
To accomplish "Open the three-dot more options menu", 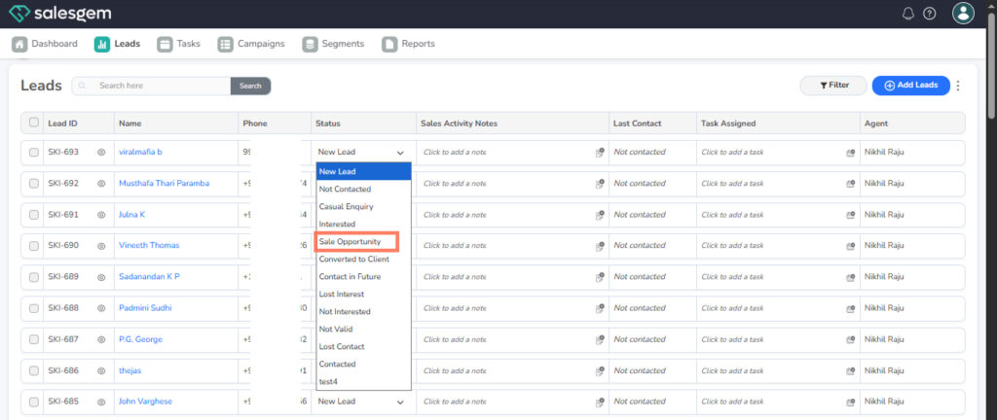I will (x=958, y=86).
